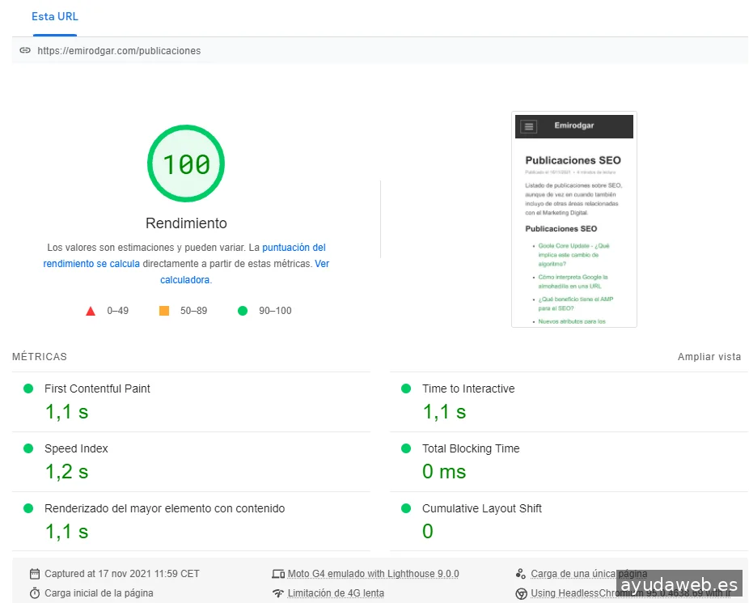Viewport: 749px width, 603px height.
Task: Click the link icon beside the URL
Action: 25,50
